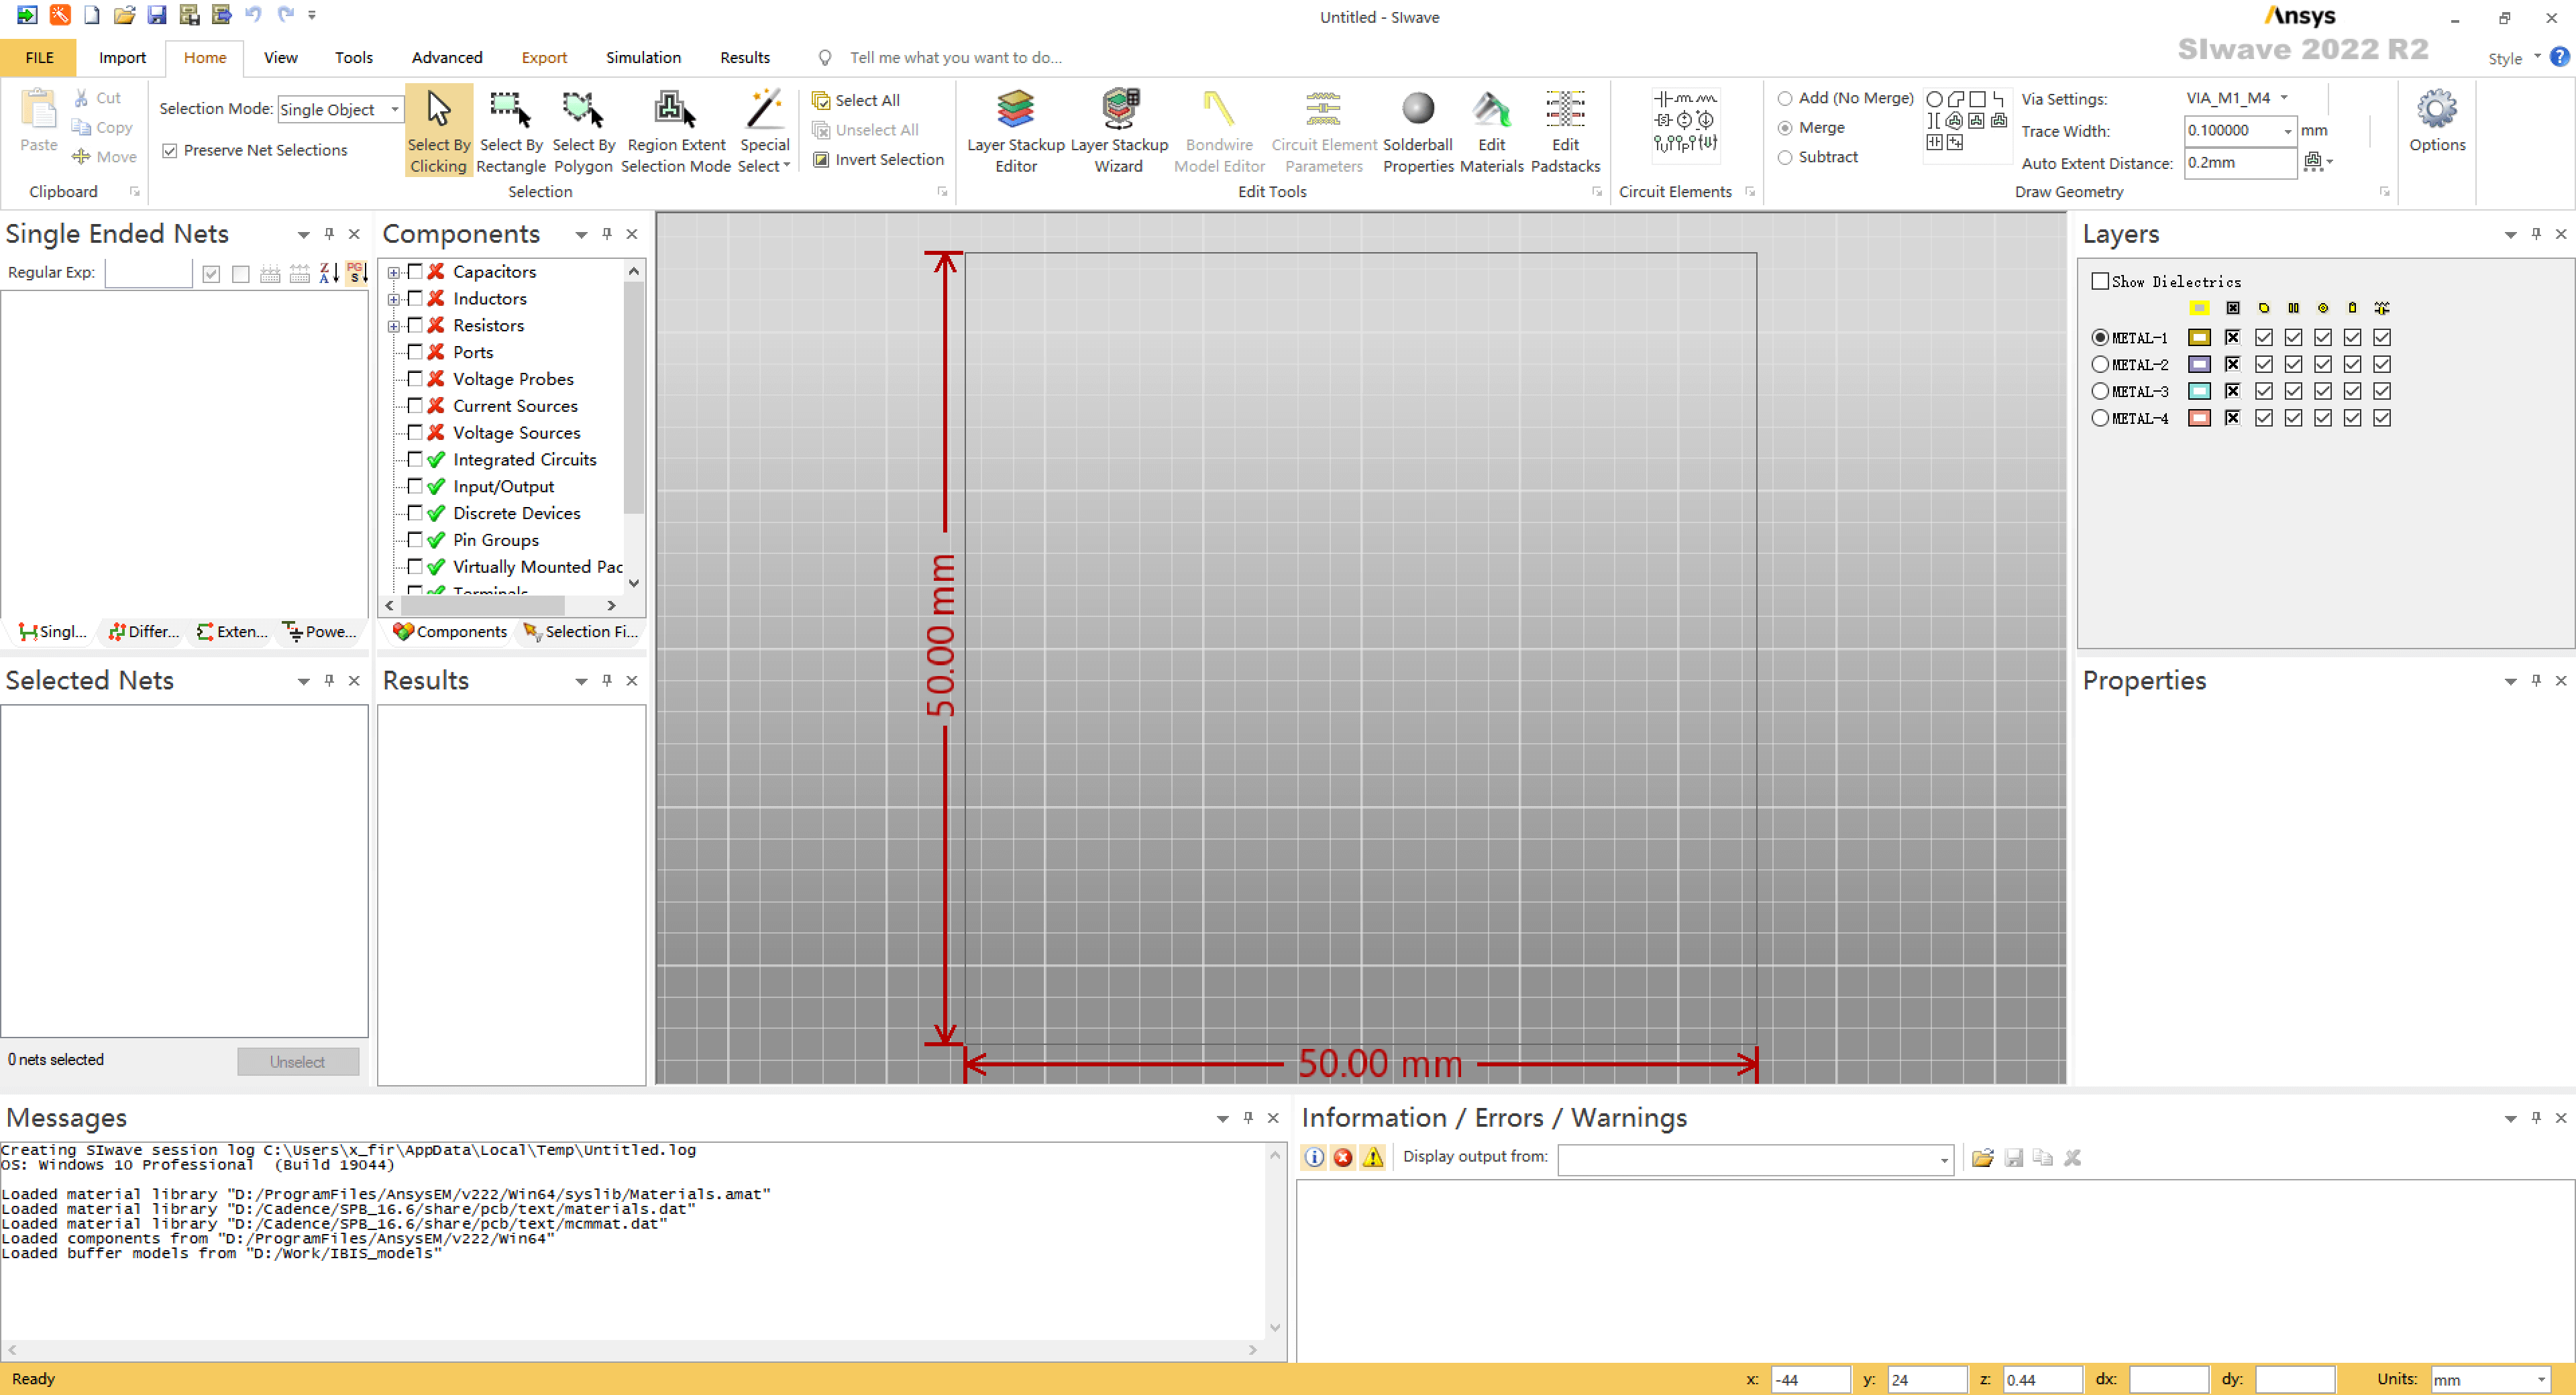
Task: Open the Simulation menu
Action: click(x=642, y=57)
